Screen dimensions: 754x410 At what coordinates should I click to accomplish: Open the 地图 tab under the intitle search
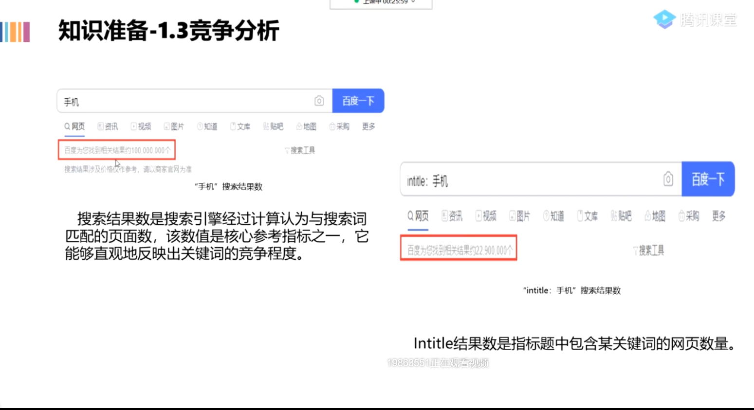655,216
